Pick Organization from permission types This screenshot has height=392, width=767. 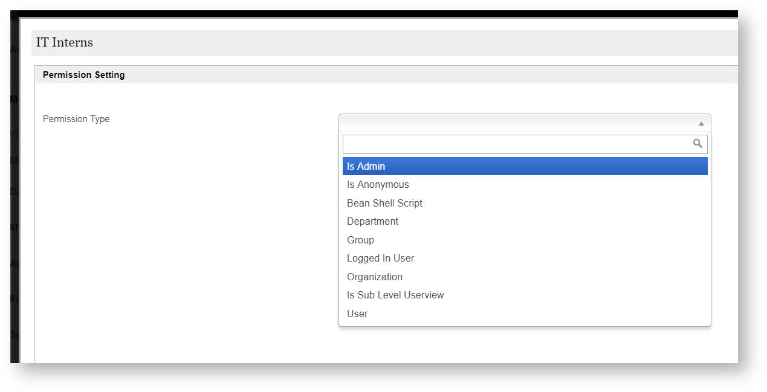coord(374,277)
